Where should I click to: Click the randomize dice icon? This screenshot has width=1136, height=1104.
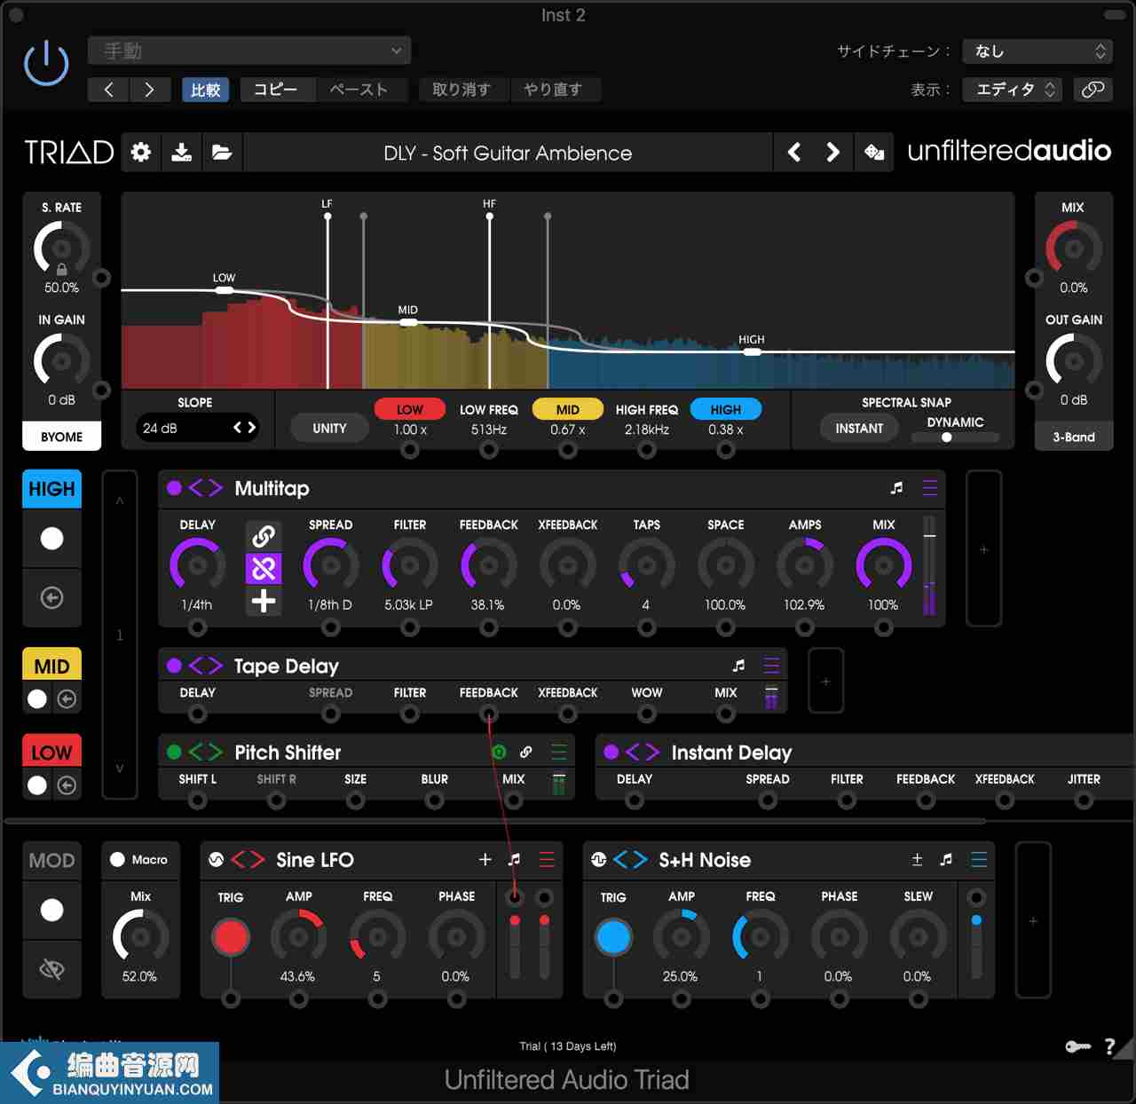(x=874, y=153)
